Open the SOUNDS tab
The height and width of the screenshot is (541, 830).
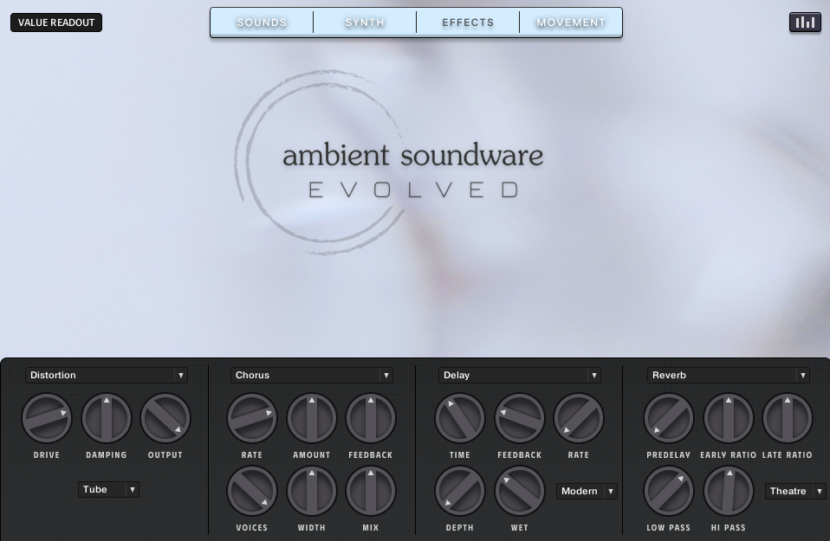coord(262,23)
